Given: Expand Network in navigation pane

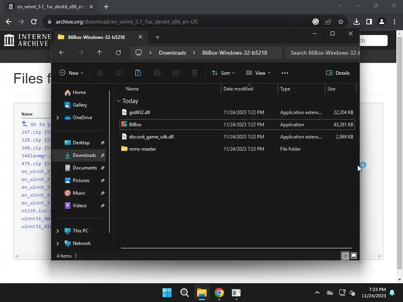Looking at the screenshot, I should pos(57,243).
